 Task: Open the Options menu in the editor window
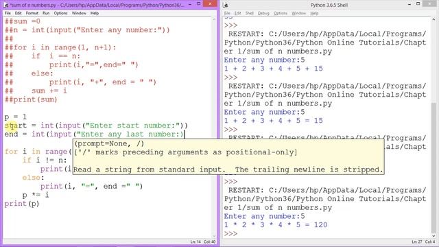pyautogui.click(x=60, y=13)
